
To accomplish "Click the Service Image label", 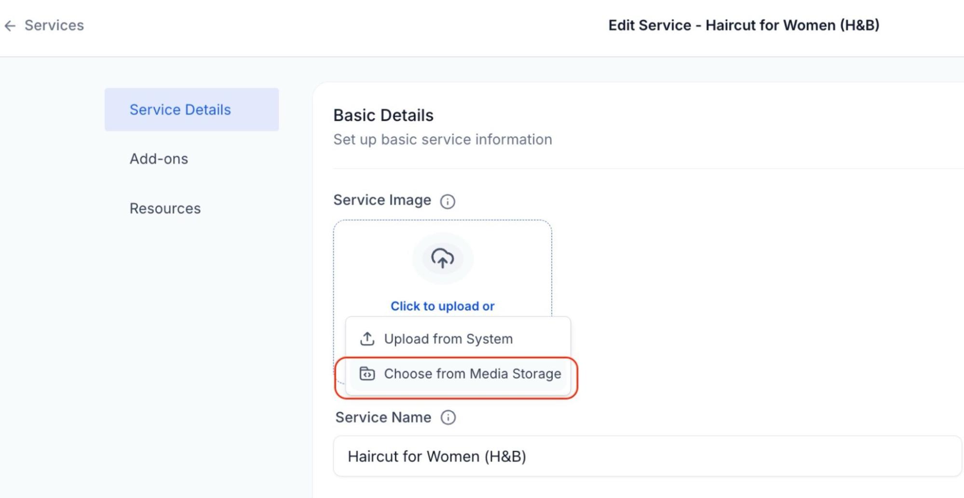I will point(382,200).
